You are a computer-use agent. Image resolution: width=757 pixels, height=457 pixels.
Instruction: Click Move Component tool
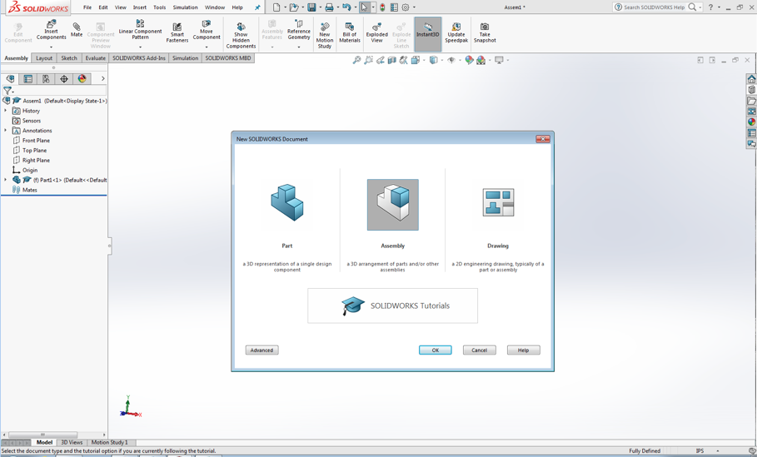click(207, 30)
